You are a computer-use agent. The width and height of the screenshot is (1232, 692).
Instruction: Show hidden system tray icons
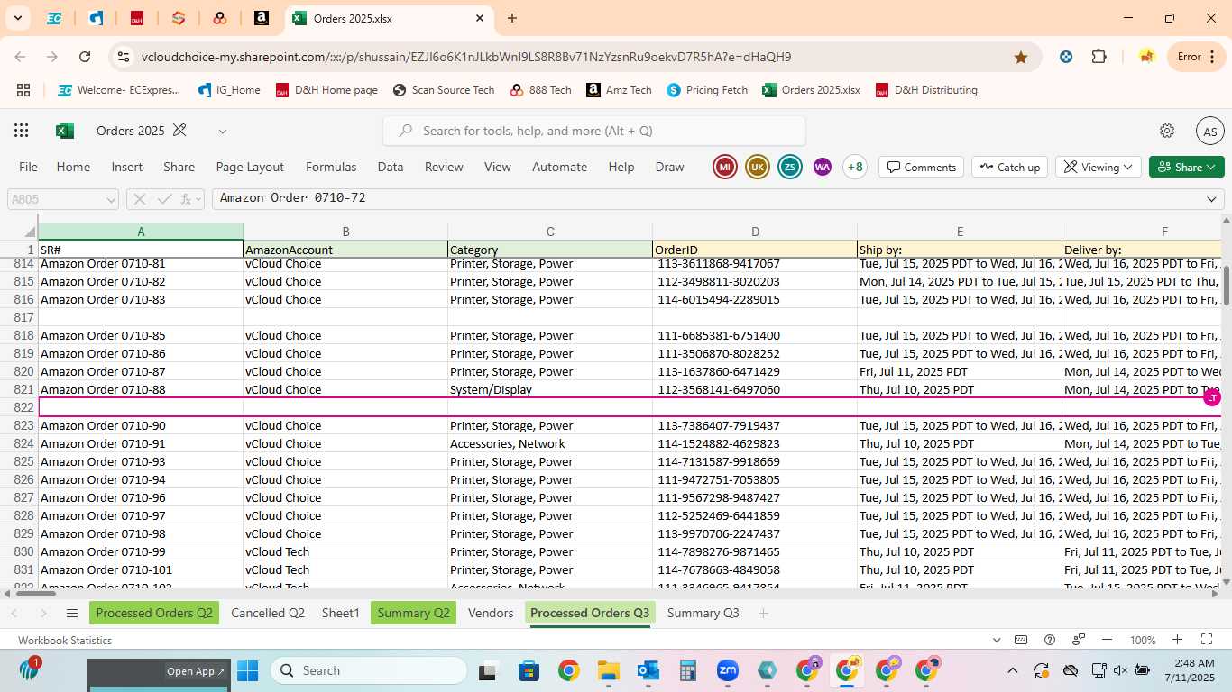pos(1012,670)
